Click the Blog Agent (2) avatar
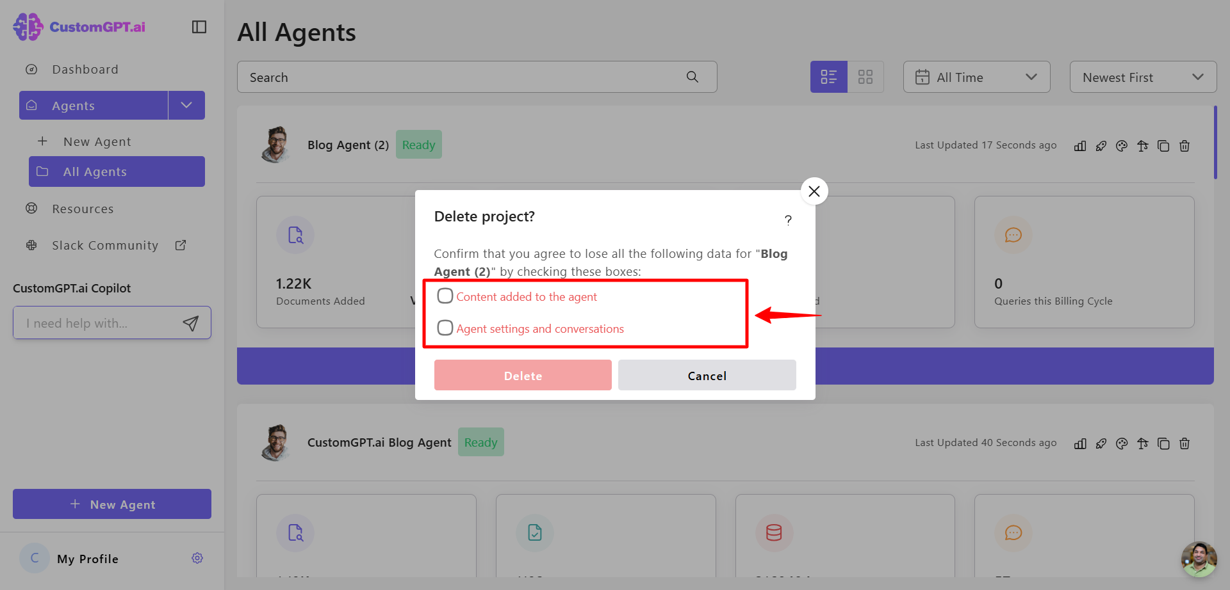Screen dimensions: 1230x590 click(x=276, y=145)
